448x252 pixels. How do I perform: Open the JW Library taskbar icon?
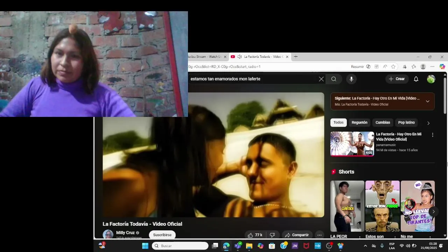(x=295, y=246)
